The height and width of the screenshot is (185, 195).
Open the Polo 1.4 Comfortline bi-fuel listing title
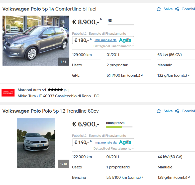pyautogui.click(x=49, y=9)
